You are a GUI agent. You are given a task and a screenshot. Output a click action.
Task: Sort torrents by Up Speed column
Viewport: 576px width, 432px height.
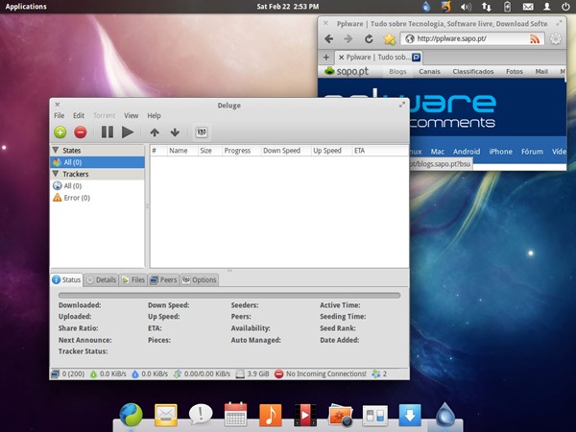[x=331, y=151]
